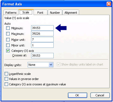This screenshot has height=102, width=113.
Task: Focus the Major unit field
Action: pyautogui.click(x=42, y=39)
